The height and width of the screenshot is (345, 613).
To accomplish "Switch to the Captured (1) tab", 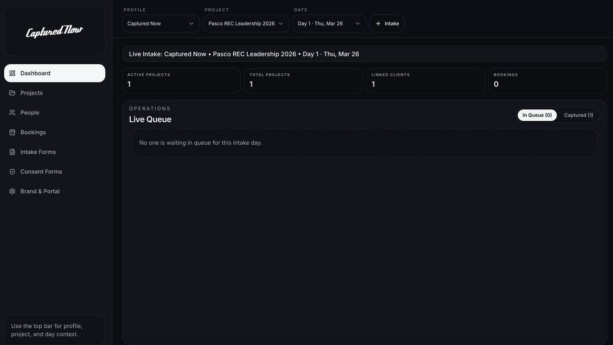I will (x=579, y=115).
